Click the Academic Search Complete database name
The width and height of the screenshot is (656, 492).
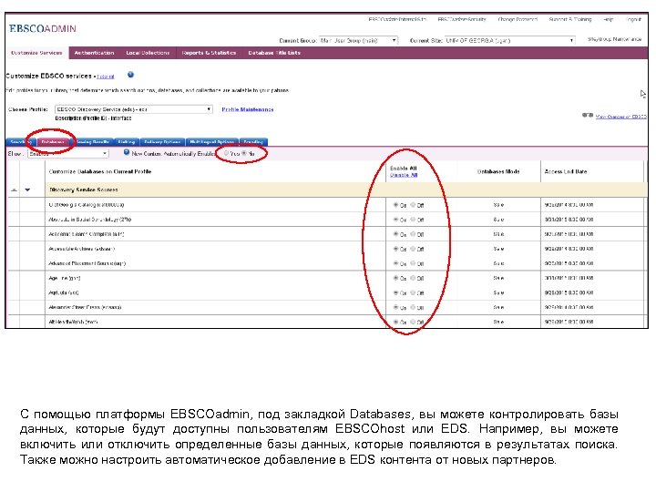tap(87, 234)
